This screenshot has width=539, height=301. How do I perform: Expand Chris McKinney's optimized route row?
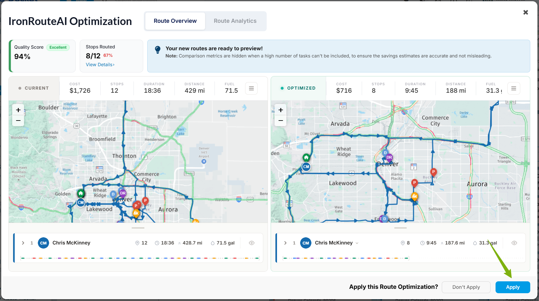(285, 243)
